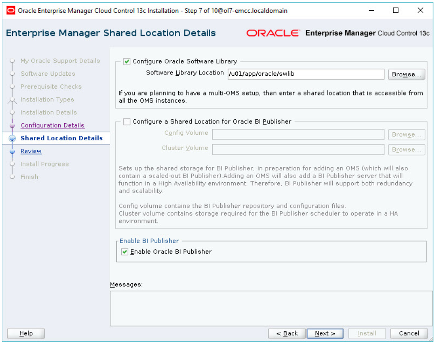Click the Shared Location Details step bullet
This screenshot has width=436, height=344.
[x=12, y=138]
